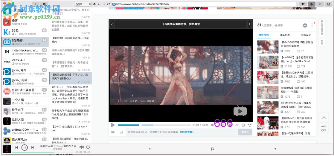Open article 【かや】恋の魔法 6.13 KAYA Ver.
This screenshot has width=334, height=156.
click(71, 130)
